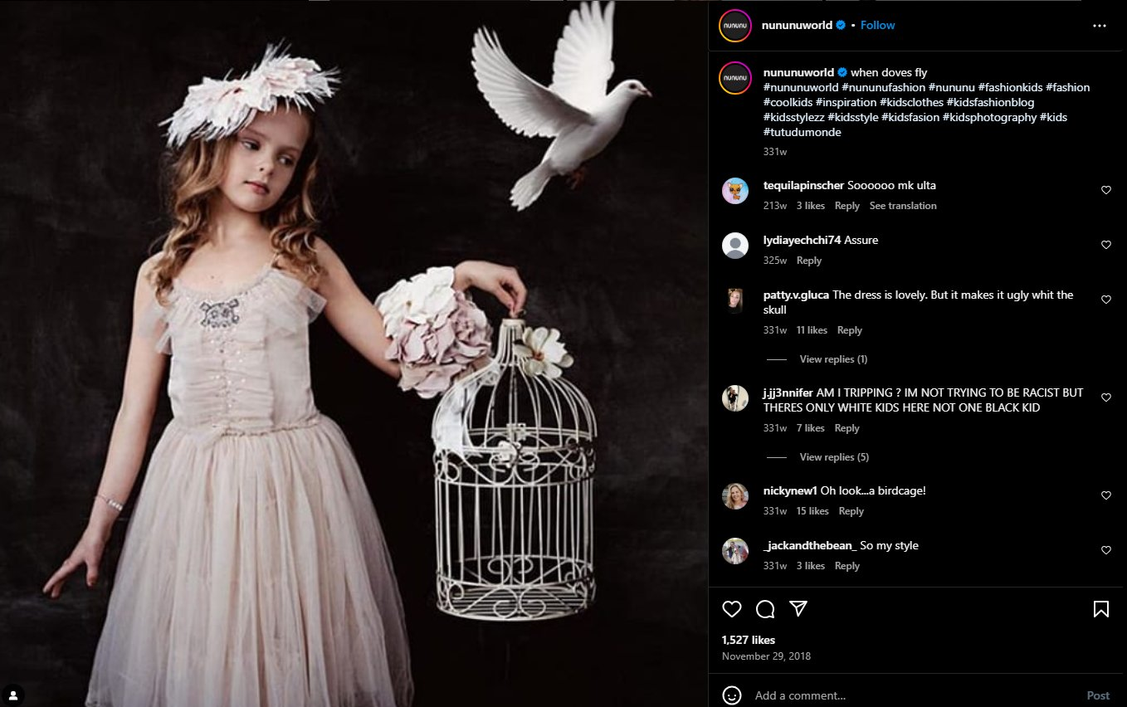
Task: Click the comment speech bubble icon
Action: pyautogui.click(x=765, y=609)
